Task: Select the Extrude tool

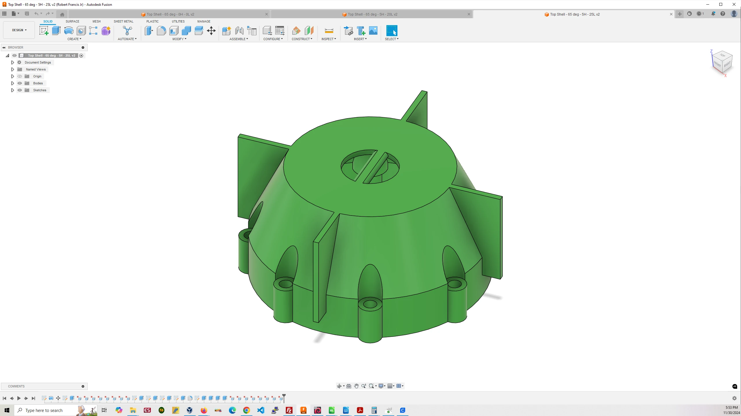Action: pyautogui.click(x=56, y=31)
